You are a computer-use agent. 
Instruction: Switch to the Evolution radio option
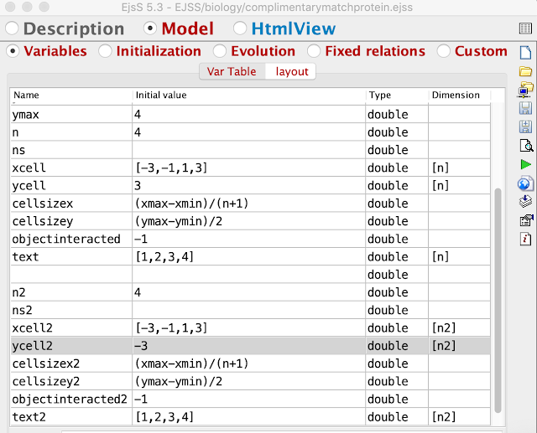tap(220, 51)
